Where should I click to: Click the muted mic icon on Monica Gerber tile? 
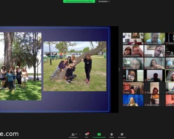coord(146,105)
